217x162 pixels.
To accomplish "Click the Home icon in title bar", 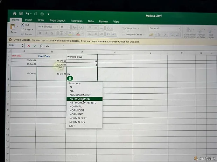I will [x=15, y=13].
